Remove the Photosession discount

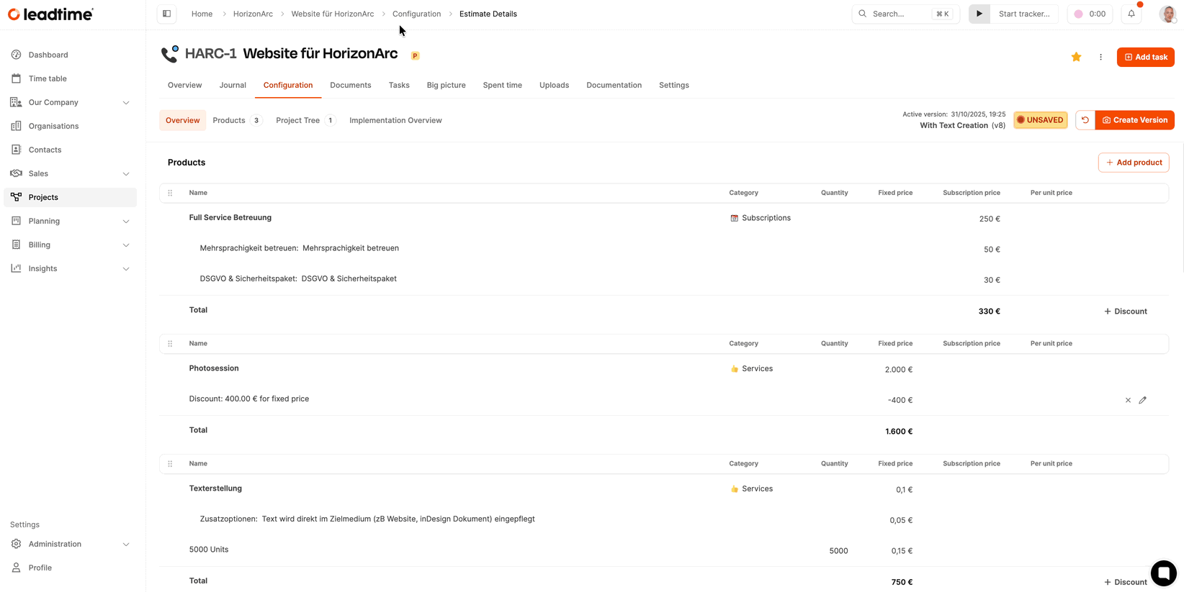[x=1128, y=400]
